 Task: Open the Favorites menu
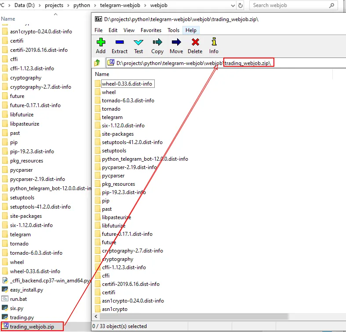(151, 30)
